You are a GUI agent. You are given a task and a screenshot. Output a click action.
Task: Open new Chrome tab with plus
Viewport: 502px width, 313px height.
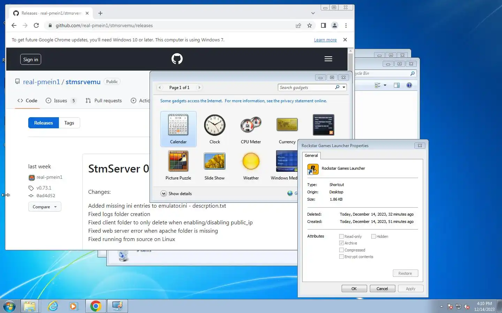[100, 13]
